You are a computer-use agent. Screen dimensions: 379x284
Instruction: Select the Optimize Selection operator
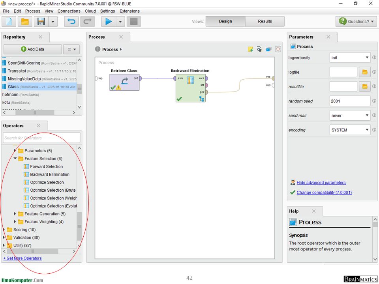click(44, 182)
